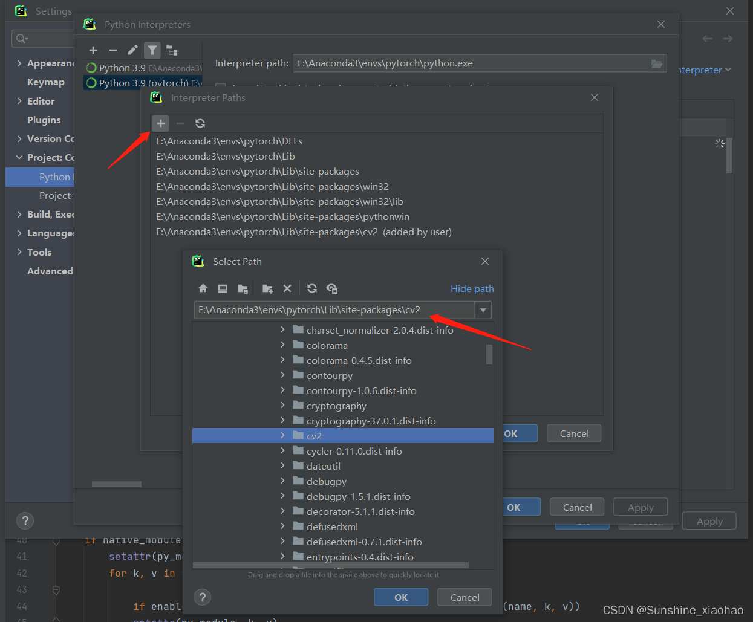
Task: Open Keymap settings page
Action: pyautogui.click(x=45, y=82)
